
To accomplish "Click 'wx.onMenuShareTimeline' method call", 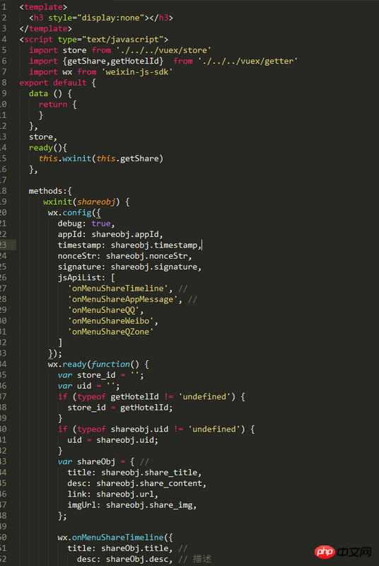I will (x=111, y=538).
